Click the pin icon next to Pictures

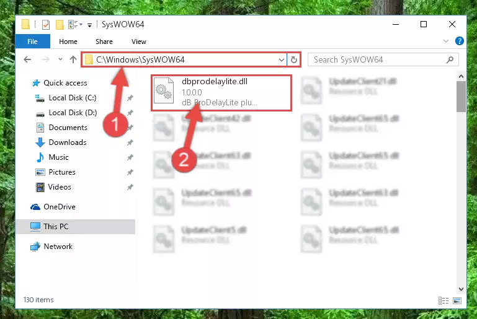(130, 172)
